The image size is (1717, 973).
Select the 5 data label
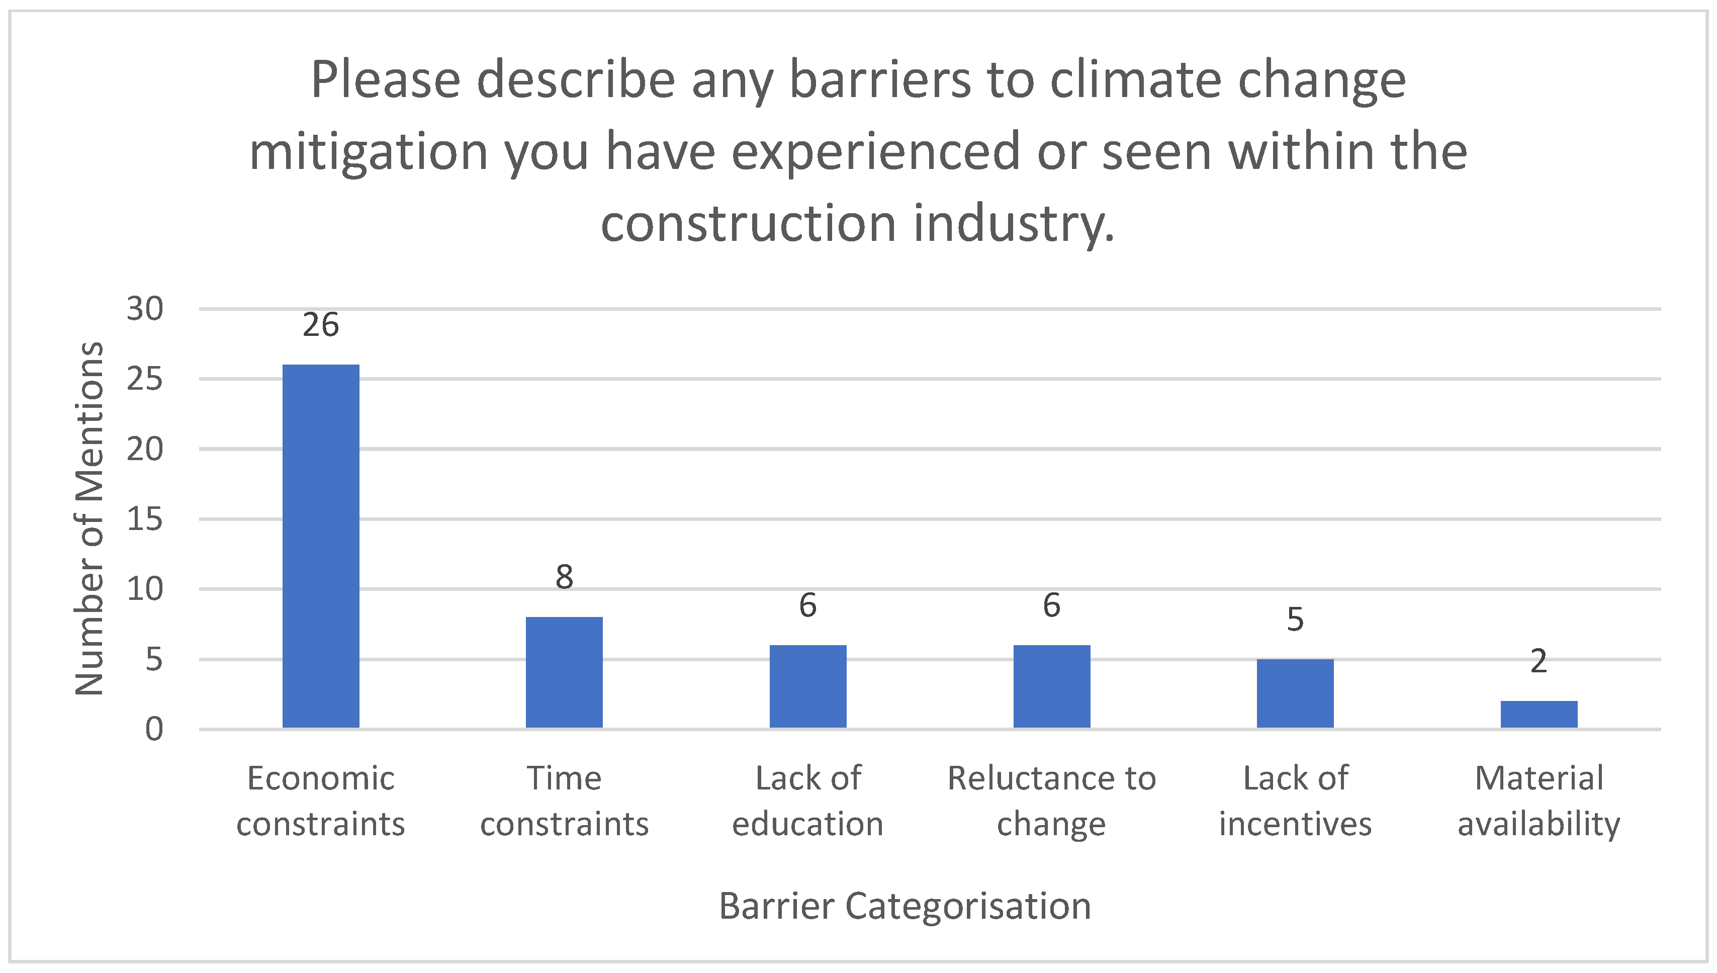1295,620
